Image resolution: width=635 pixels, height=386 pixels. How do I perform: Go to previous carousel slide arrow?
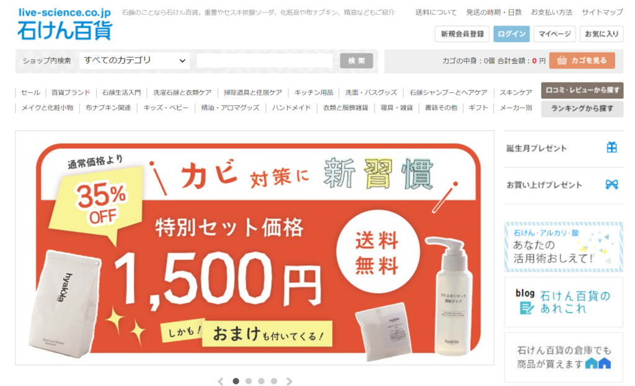pyautogui.click(x=221, y=381)
